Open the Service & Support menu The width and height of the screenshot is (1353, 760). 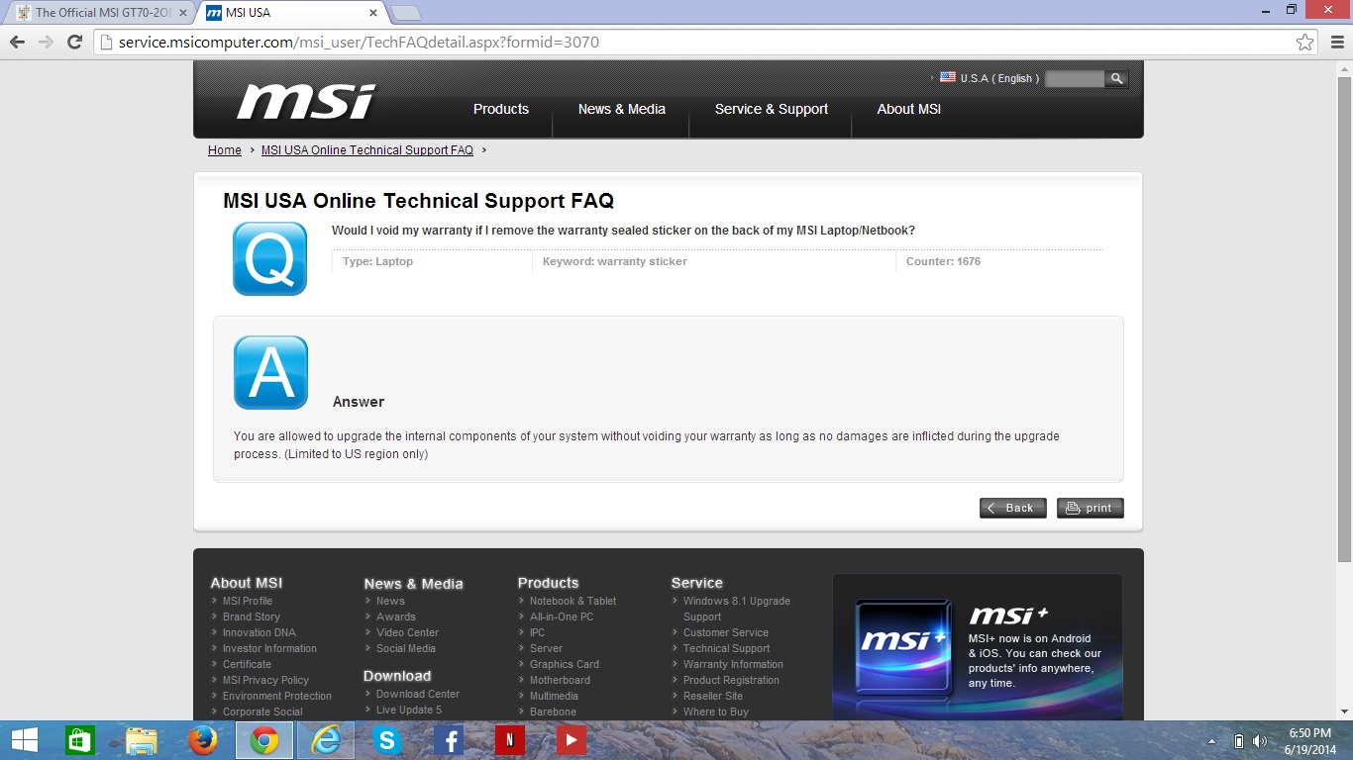772,109
